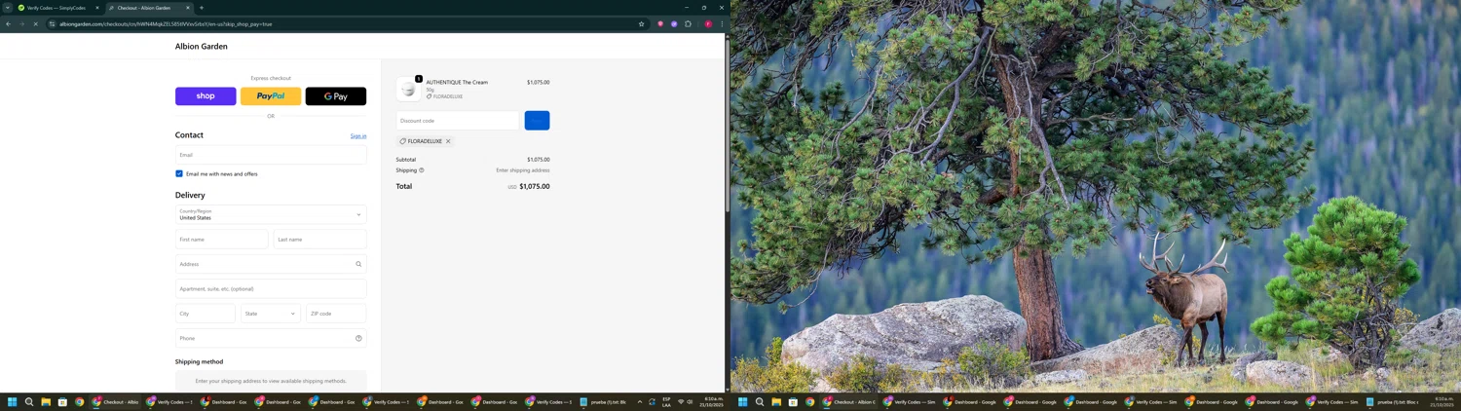Screen dimensions: 1461x411
Task: Open the Shipping help question icon
Action: [422, 170]
